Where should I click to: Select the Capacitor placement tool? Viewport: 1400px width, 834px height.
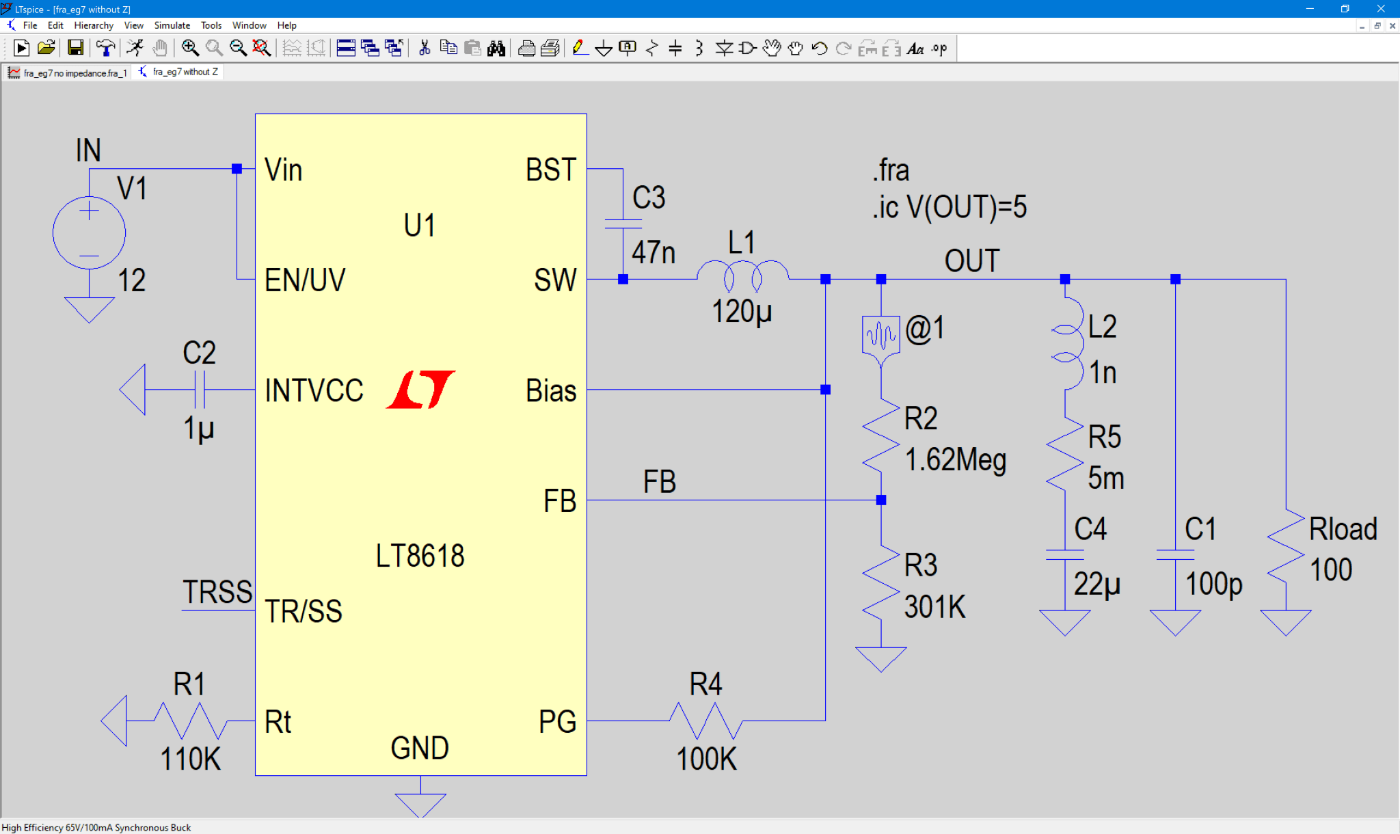point(675,48)
